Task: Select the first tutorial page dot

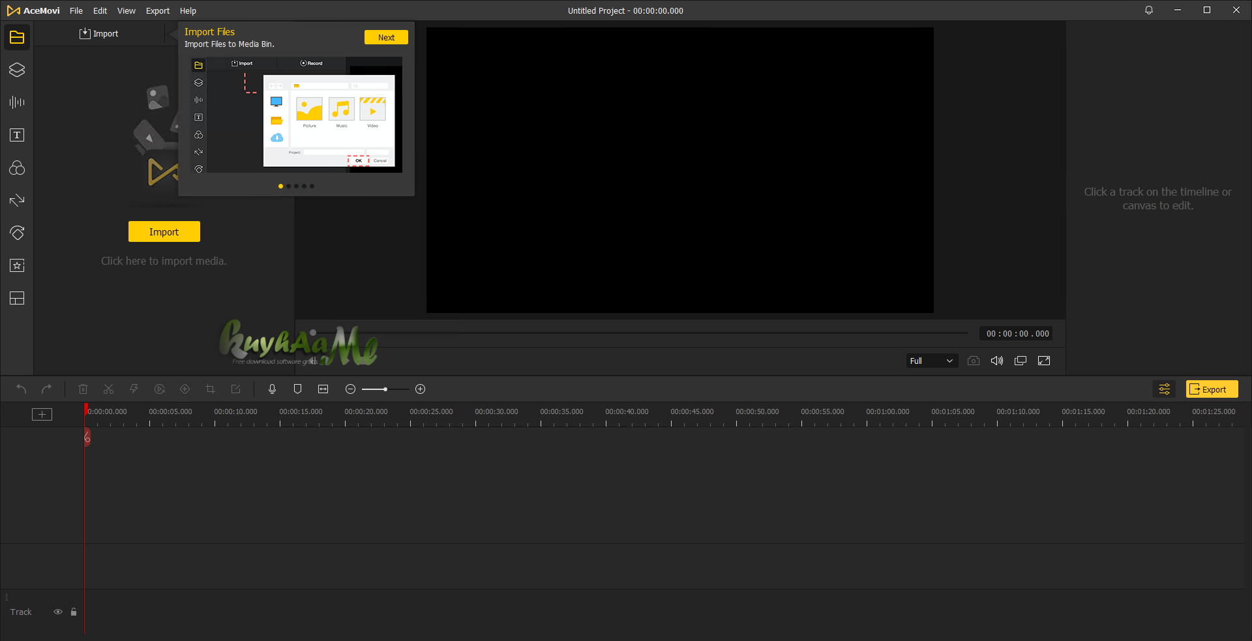Action: click(x=280, y=186)
